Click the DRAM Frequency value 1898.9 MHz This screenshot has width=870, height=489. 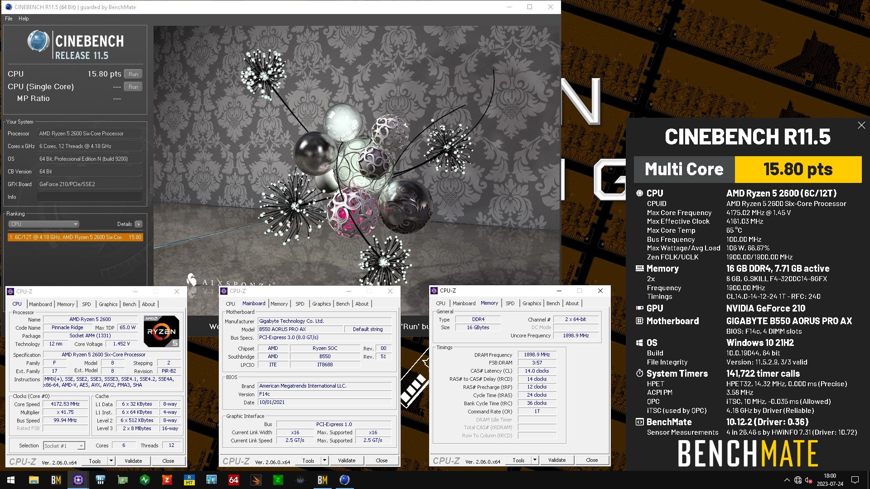[537, 355]
